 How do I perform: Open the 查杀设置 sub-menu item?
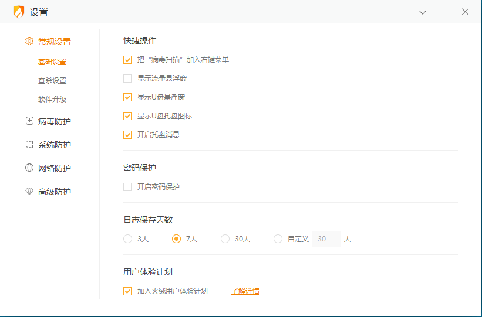click(52, 81)
